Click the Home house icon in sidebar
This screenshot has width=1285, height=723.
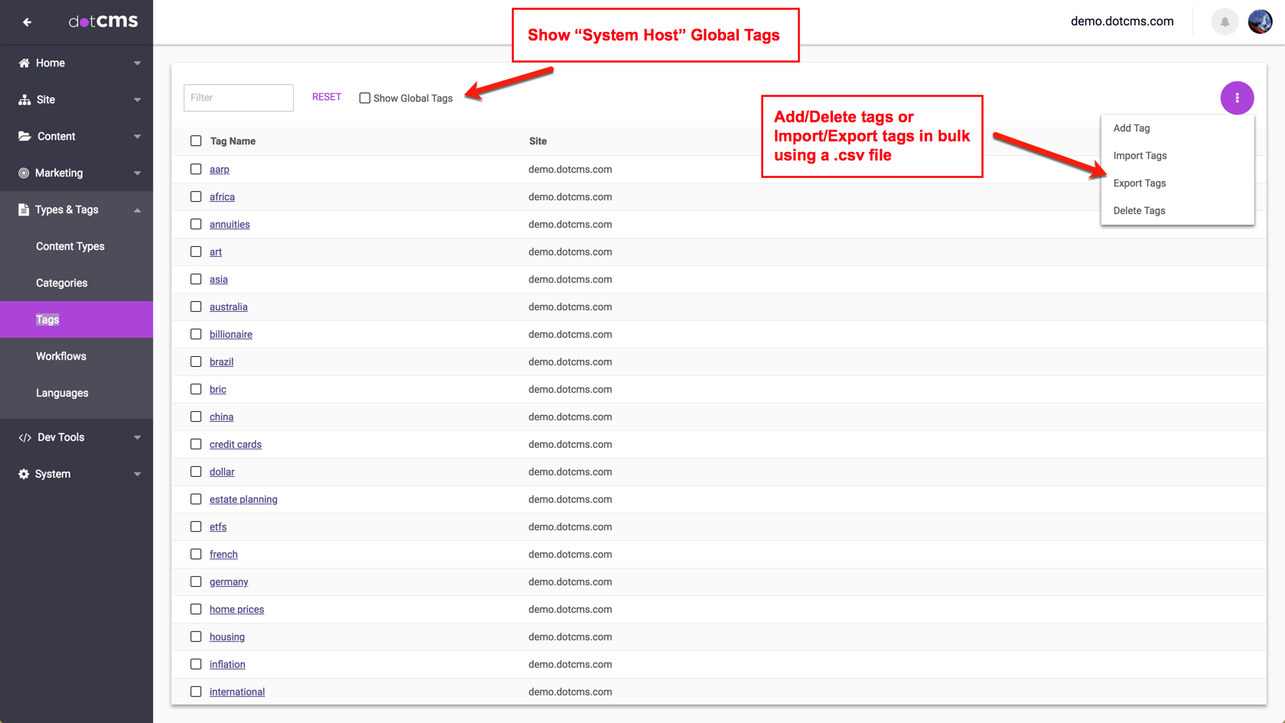point(24,63)
